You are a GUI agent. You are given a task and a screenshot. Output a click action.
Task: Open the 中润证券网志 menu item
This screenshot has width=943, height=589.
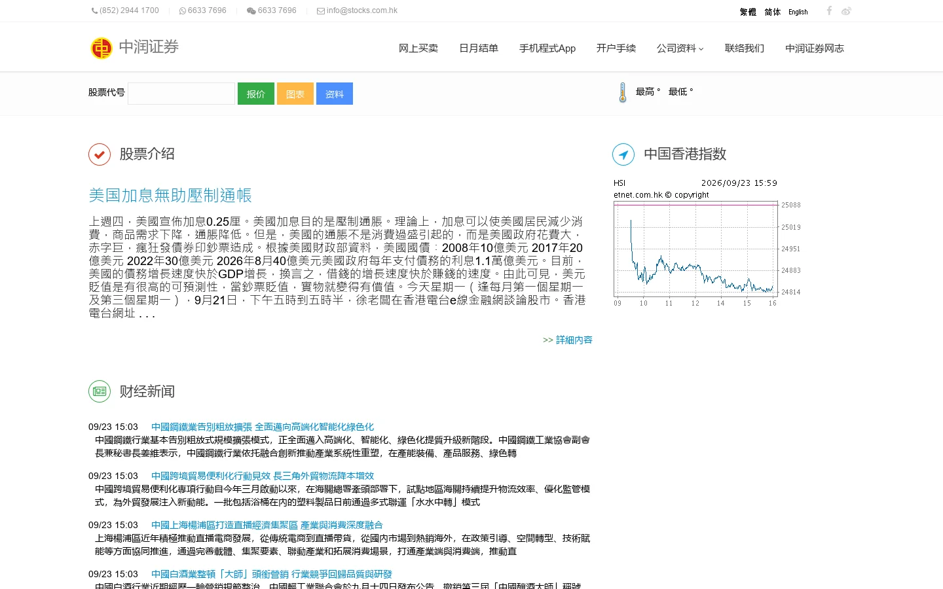[x=815, y=48]
